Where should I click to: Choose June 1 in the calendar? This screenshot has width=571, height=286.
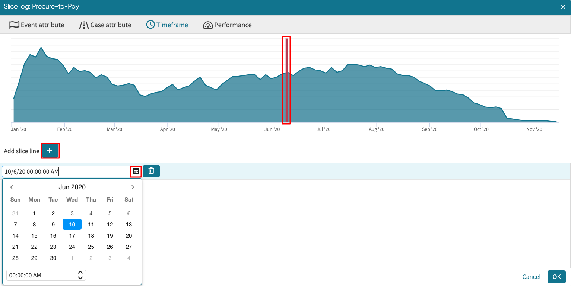pyautogui.click(x=34, y=213)
